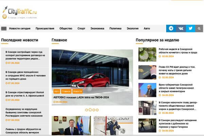The image size is (204, 136).
Task: Open the Врио губернатора телеграм-канал article
Action: pos(176,88)
